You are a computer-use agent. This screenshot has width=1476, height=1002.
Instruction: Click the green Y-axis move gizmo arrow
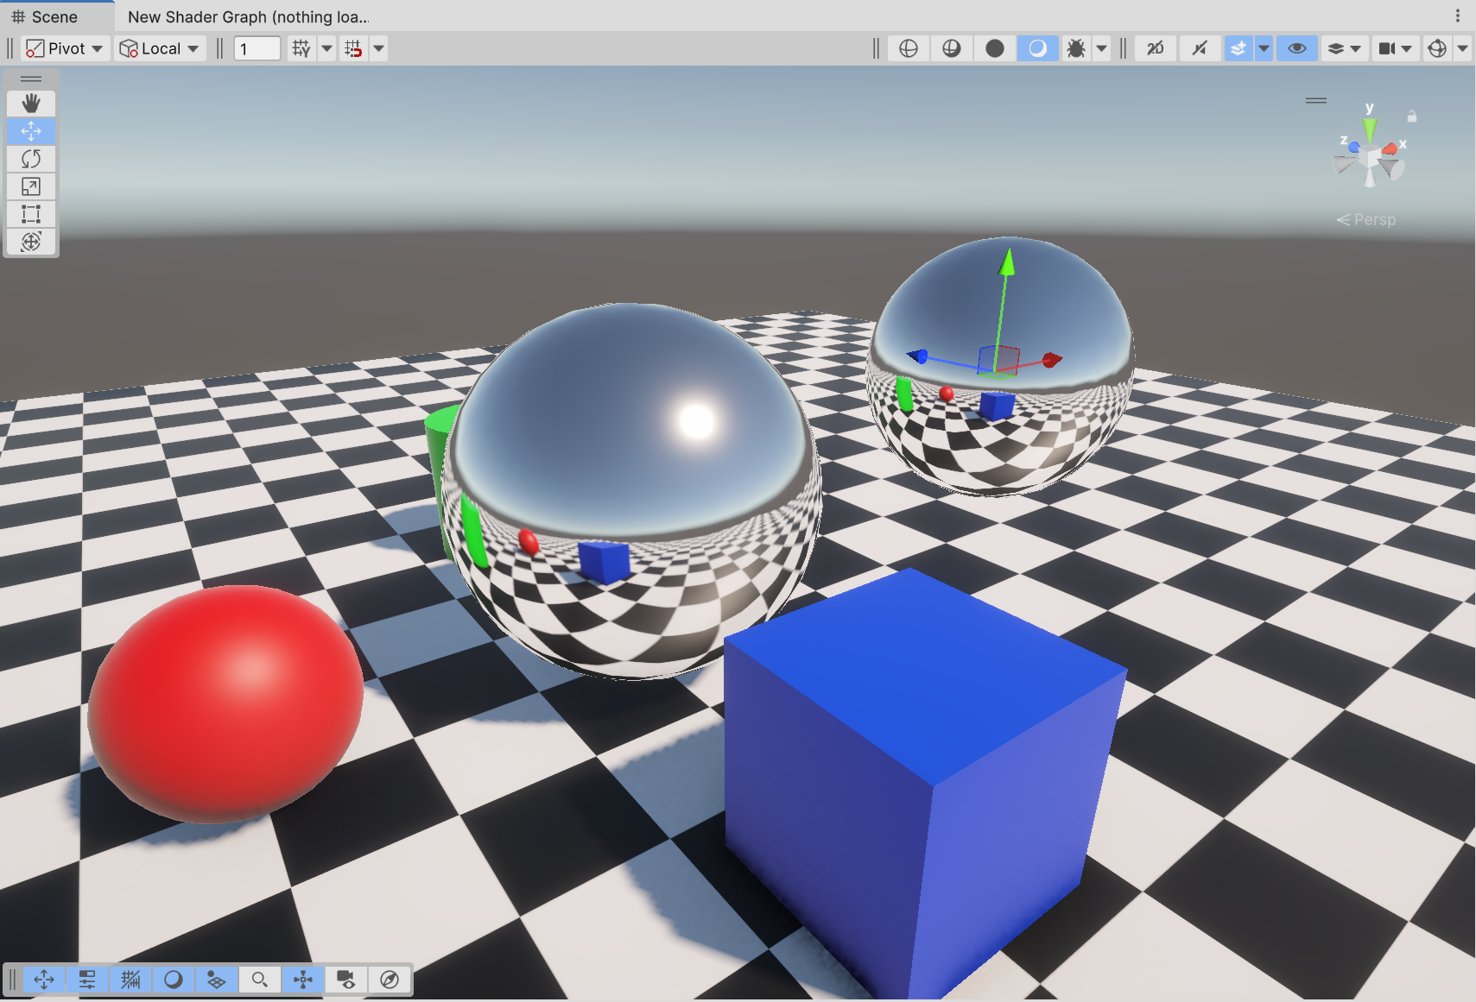[1006, 262]
